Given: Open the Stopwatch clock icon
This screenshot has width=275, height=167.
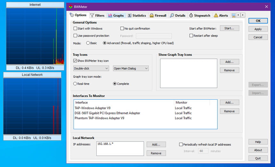Looking at the screenshot, I should tap(191, 15).
